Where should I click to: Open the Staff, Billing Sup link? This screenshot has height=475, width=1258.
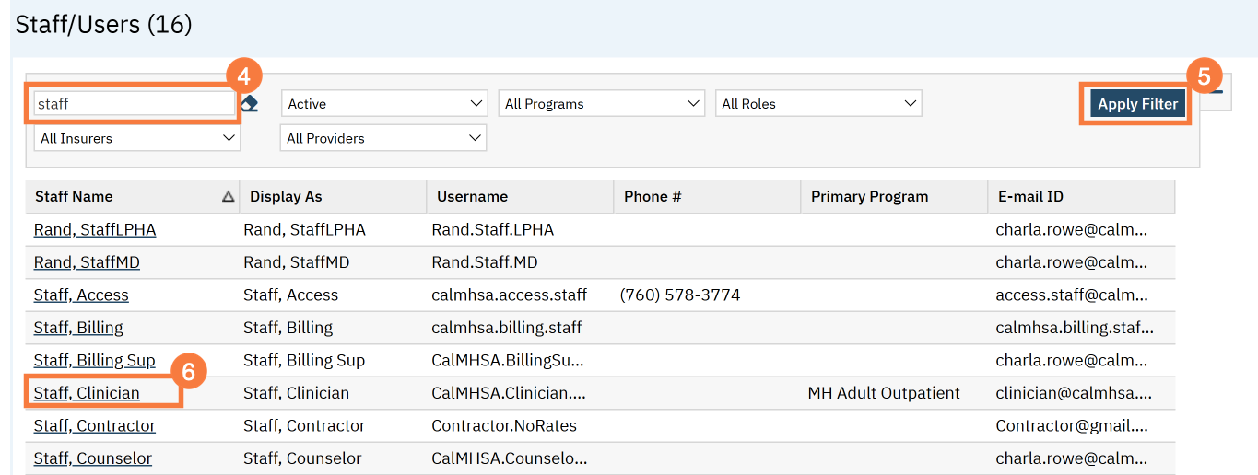(x=95, y=361)
